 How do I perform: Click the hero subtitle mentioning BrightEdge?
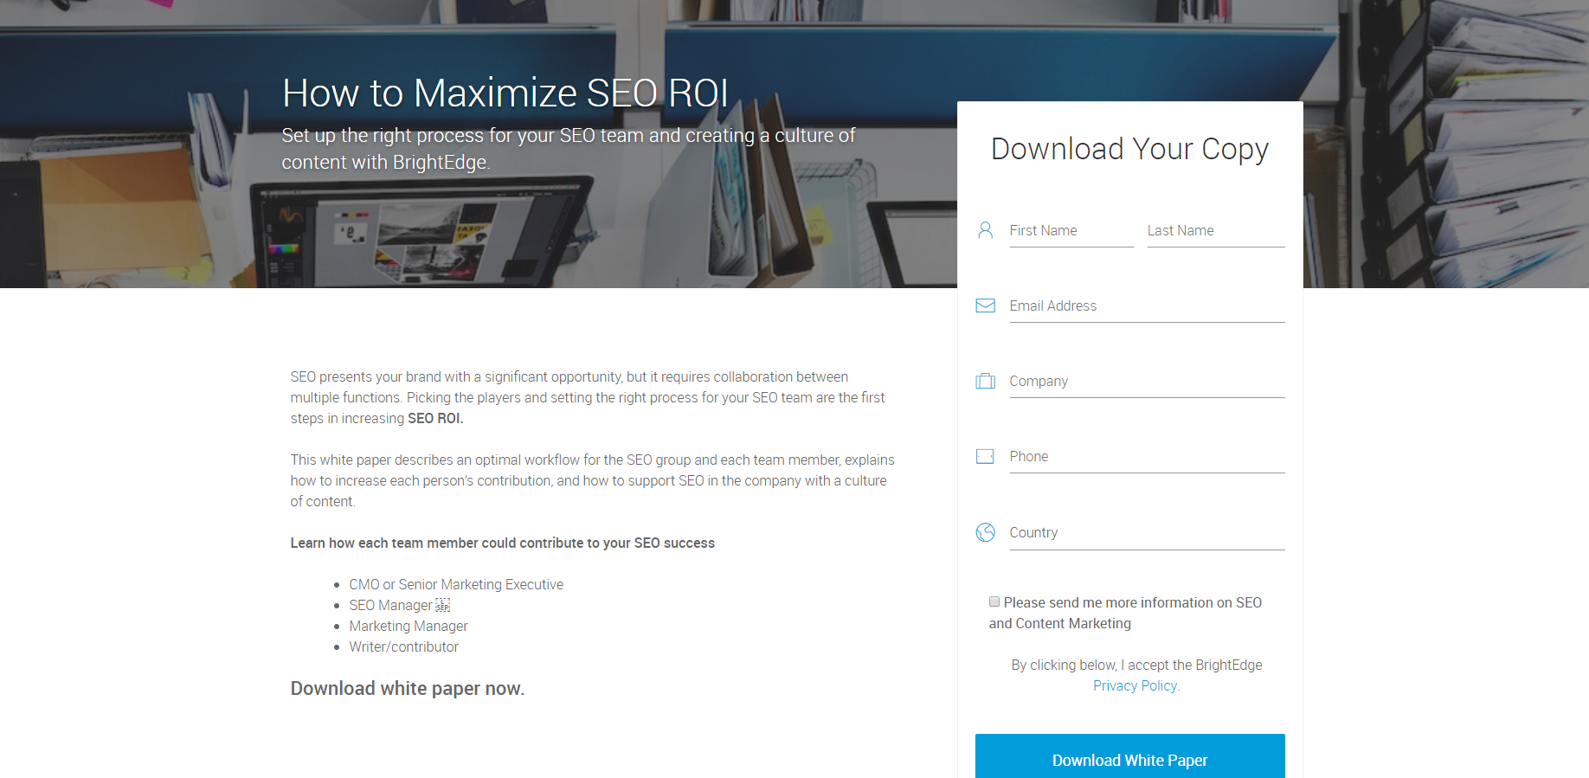[x=568, y=149]
